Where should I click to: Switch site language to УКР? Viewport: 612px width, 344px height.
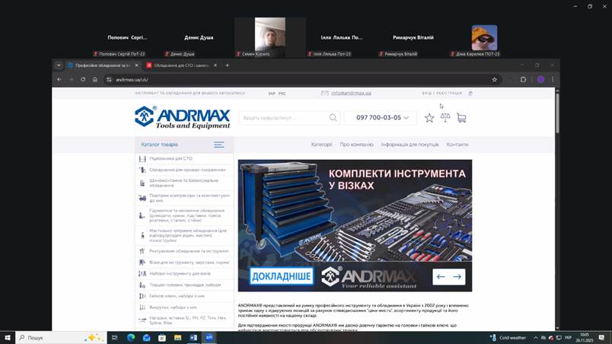click(272, 94)
